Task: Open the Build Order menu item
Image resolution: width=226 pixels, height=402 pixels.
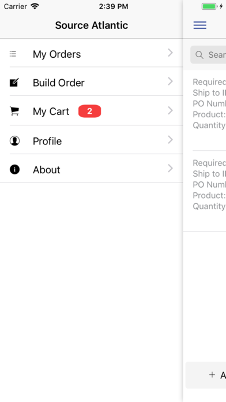Action: (91, 81)
